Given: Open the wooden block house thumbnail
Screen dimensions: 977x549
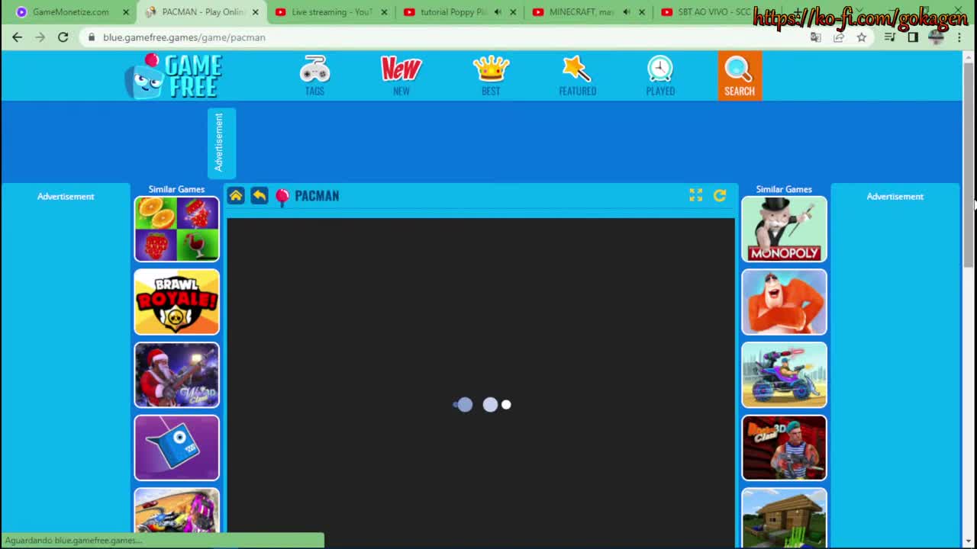Looking at the screenshot, I should [784, 517].
